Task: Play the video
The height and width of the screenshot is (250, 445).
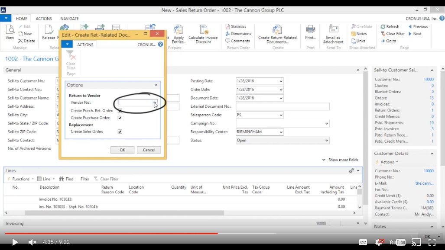Action: pos(15,242)
